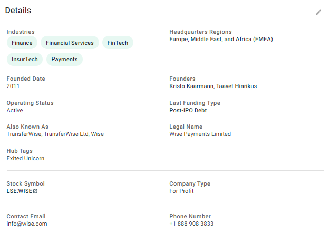Select the Finance industry chip
Screen dimensions: 330x233
(22, 43)
